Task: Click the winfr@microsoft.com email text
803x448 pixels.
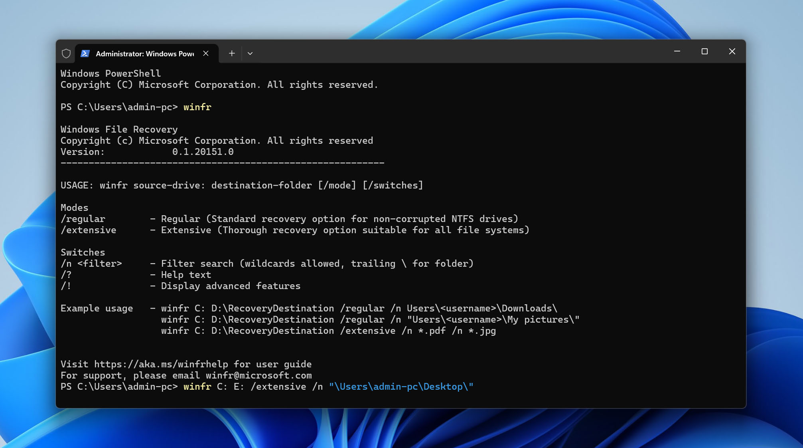Action: click(x=259, y=375)
